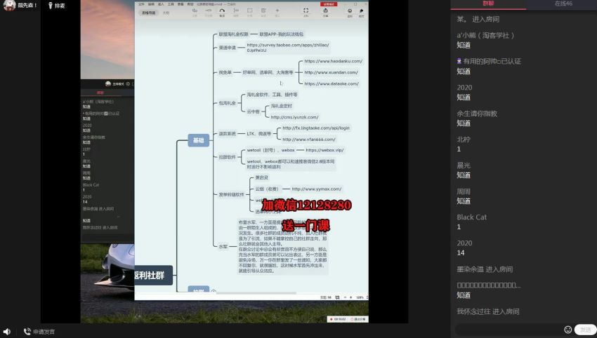Click the 基础 mind map node

(x=198, y=140)
